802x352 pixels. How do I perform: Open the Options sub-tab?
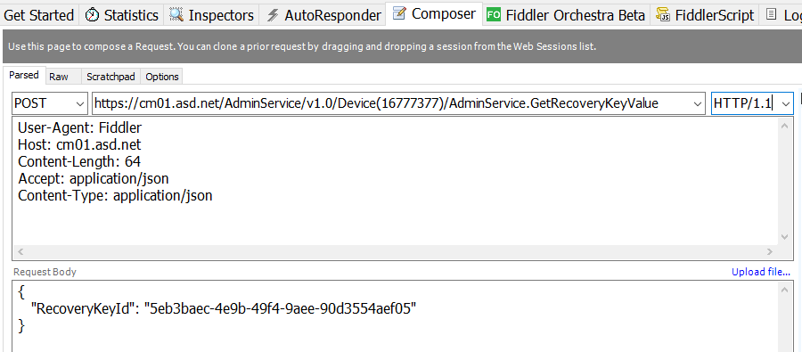(x=161, y=77)
